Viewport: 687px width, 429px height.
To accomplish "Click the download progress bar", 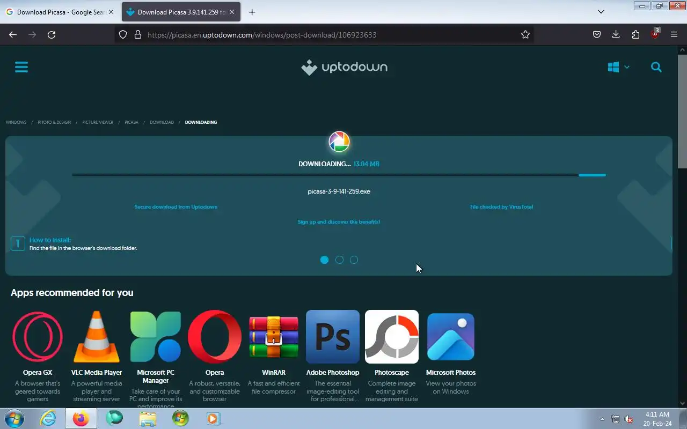I will point(339,175).
